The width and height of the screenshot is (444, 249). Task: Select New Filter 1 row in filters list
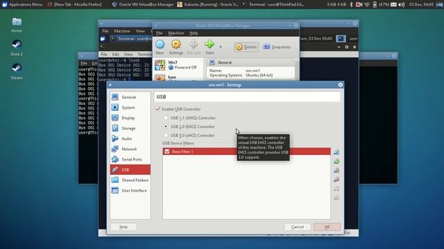click(x=246, y=151)
